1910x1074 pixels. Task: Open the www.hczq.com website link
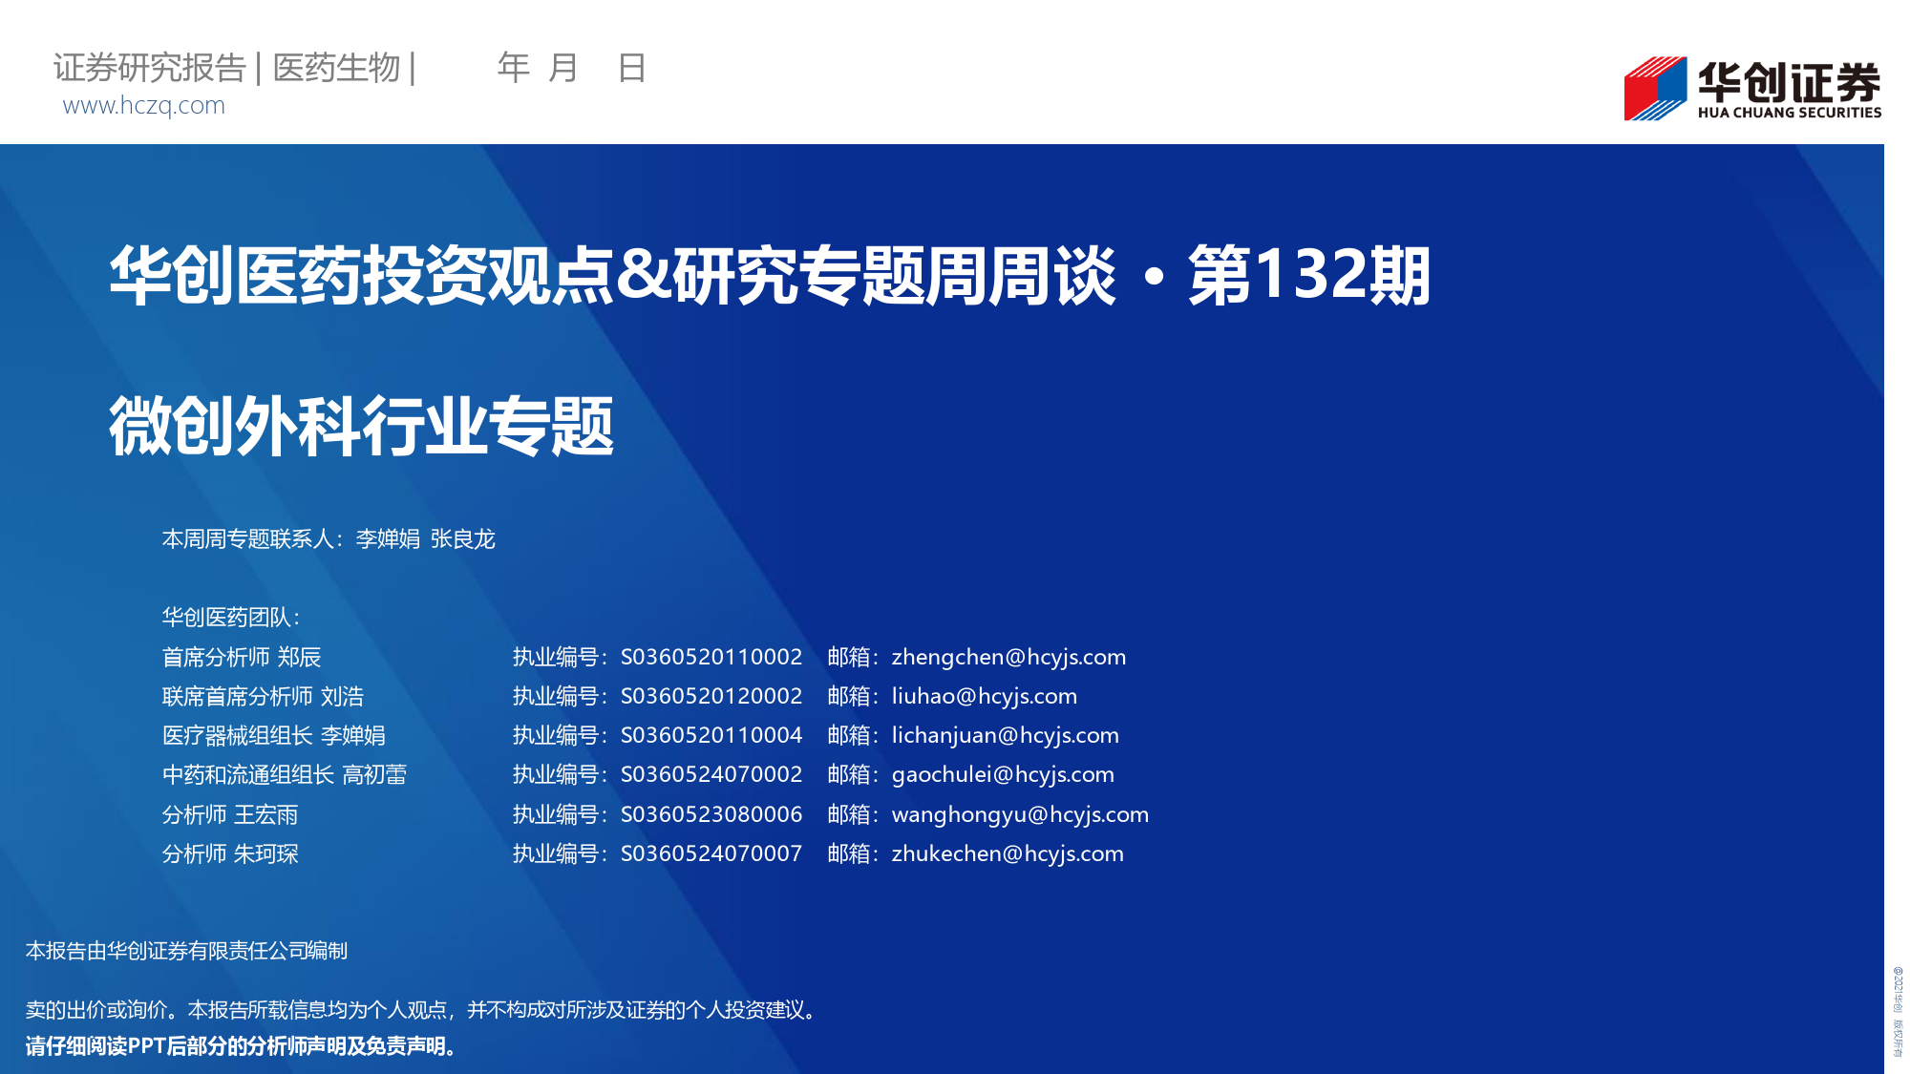(x=144, y=105)
